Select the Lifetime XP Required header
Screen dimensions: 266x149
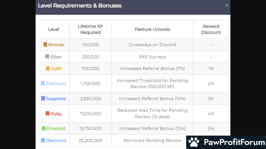[x=91, y=29]
